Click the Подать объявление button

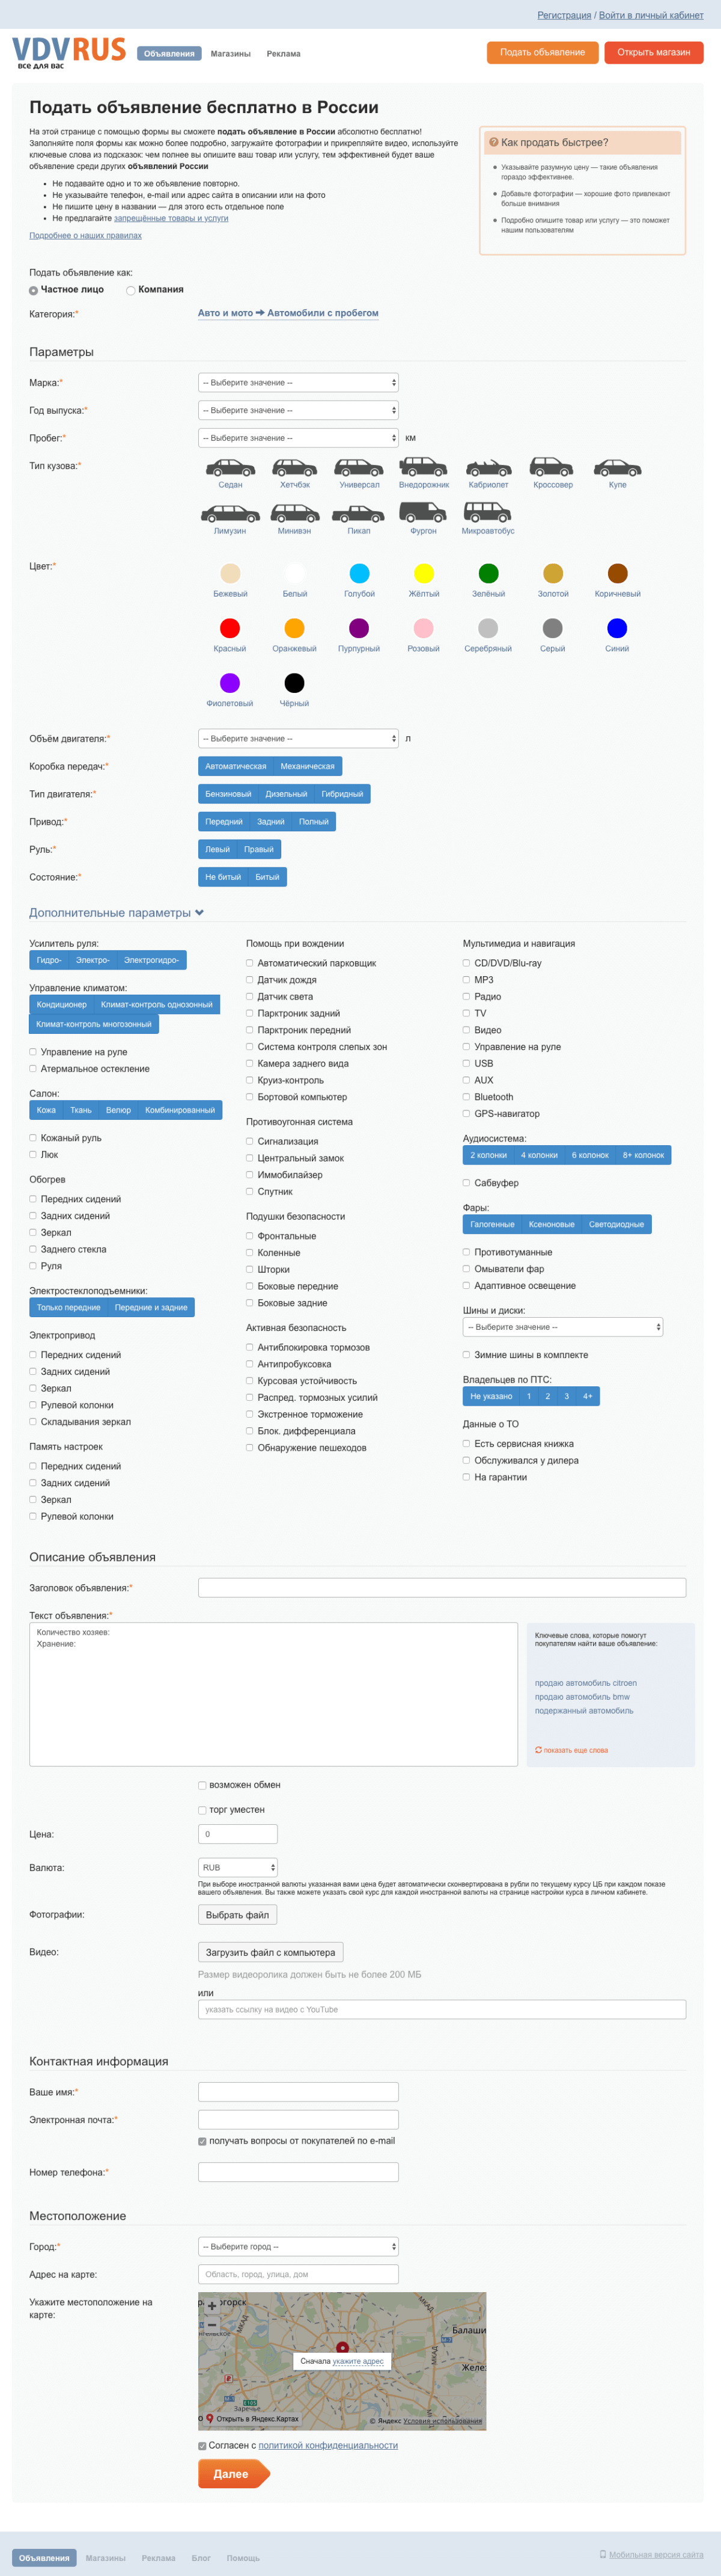542,53
